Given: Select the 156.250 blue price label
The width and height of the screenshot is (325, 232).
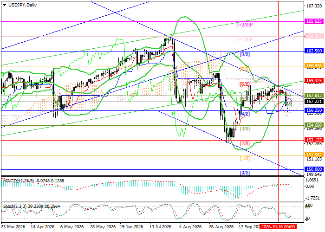Looking at the screenshot, I should pos(314,110).
